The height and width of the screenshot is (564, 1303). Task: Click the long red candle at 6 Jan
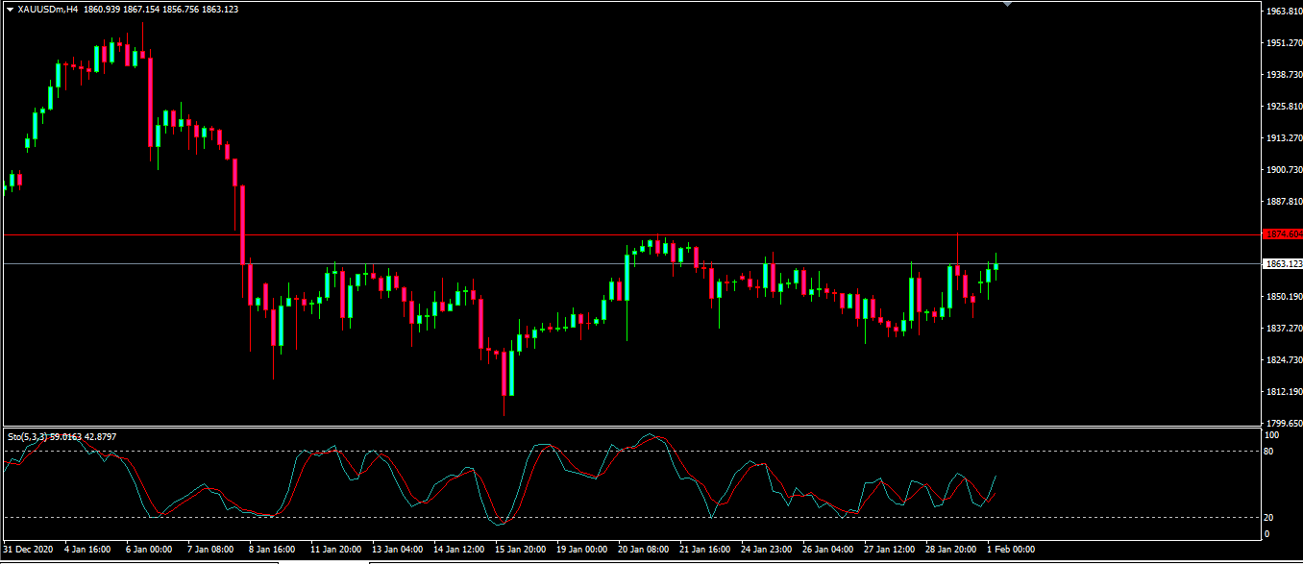pyautogui.click(x=151, y=101)
